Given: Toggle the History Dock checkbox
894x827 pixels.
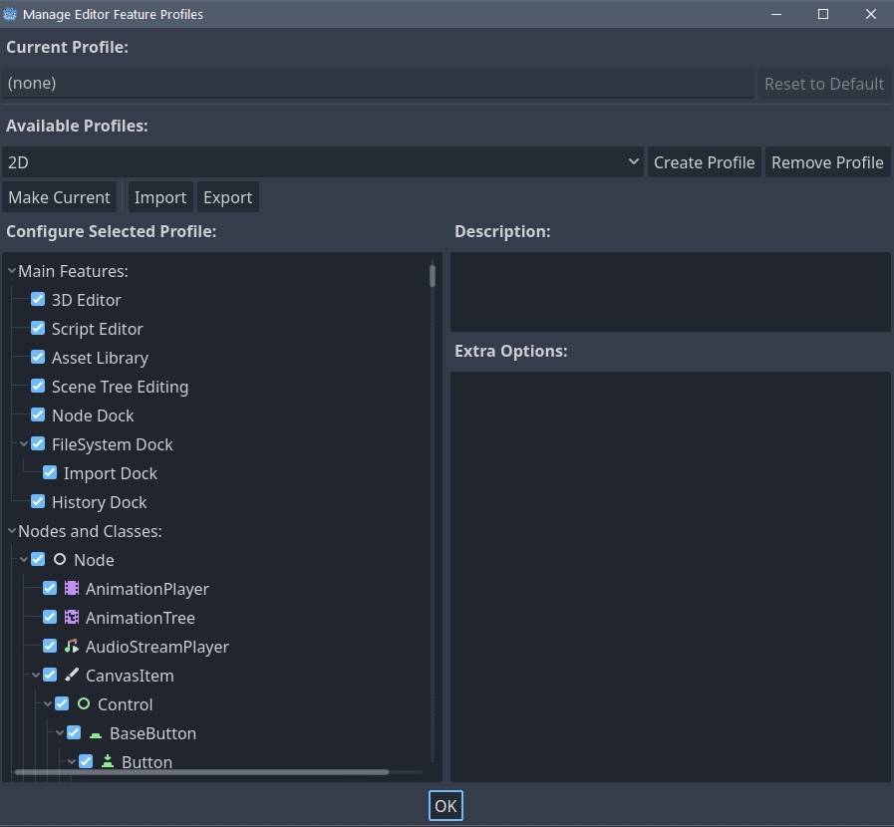Looking at the screenshot, I should pos(38,502).
